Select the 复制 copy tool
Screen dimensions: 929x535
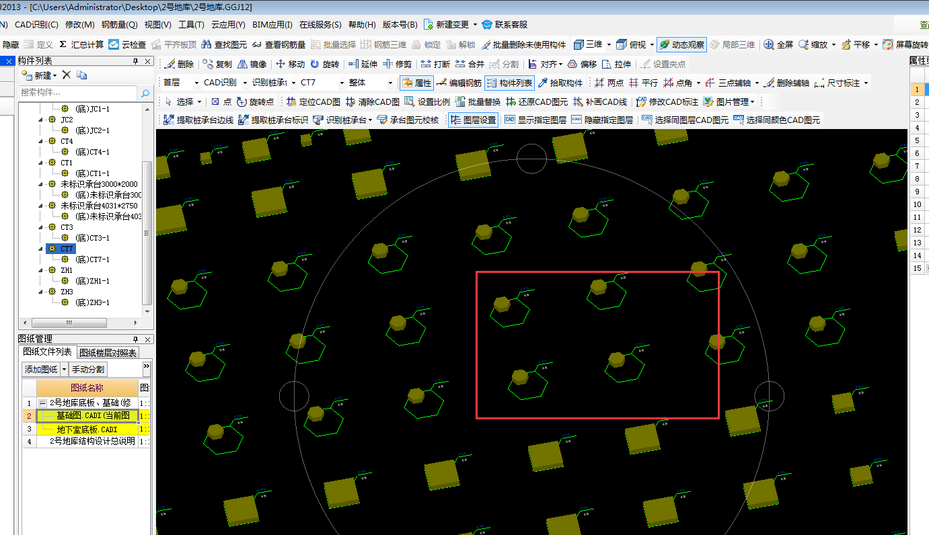pyautogui.click(x=217, y=65)
